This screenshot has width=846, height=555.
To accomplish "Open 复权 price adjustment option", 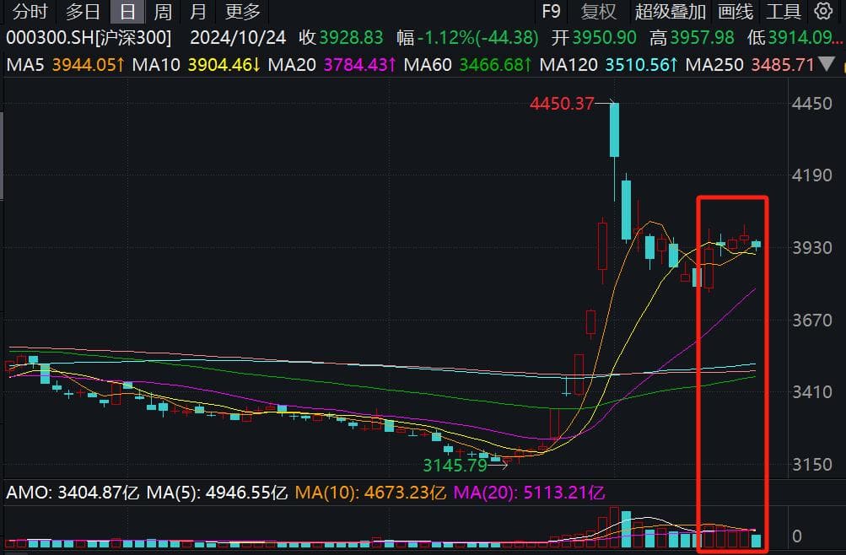I will (598, 11).
